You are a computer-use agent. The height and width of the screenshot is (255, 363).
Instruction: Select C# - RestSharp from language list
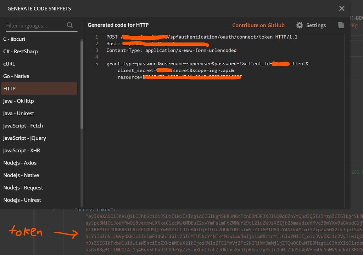click(x=39, y=51)
